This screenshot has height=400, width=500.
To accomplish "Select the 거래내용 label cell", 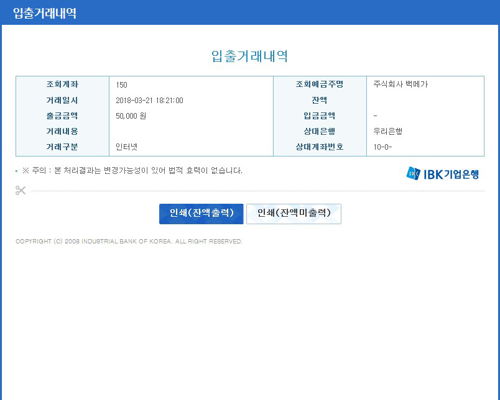I will (x=62, y=132).
